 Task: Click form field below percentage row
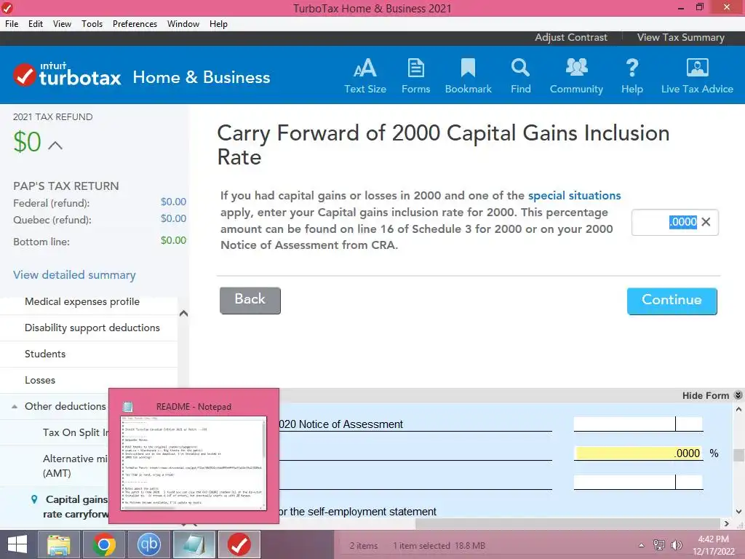pos(638,482)
